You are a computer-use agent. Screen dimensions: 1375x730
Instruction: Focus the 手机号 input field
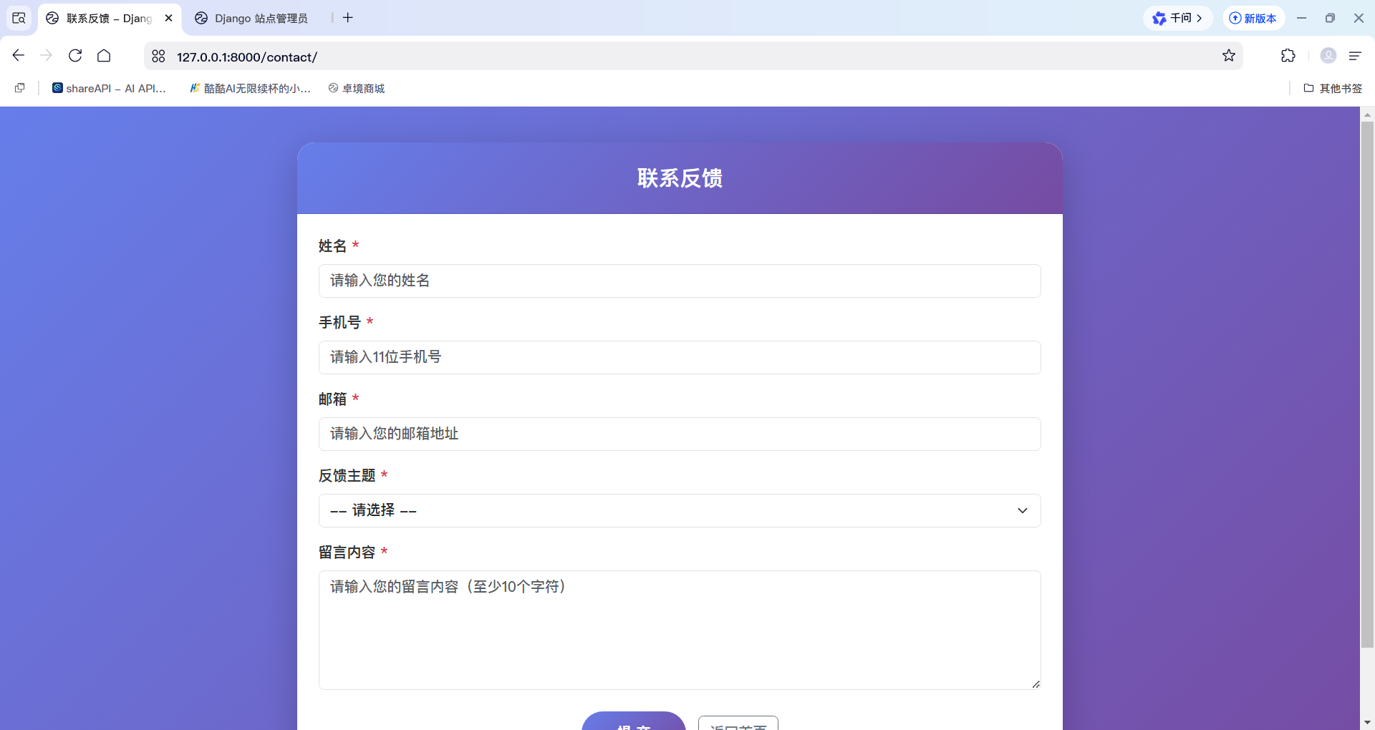point(680,357)
